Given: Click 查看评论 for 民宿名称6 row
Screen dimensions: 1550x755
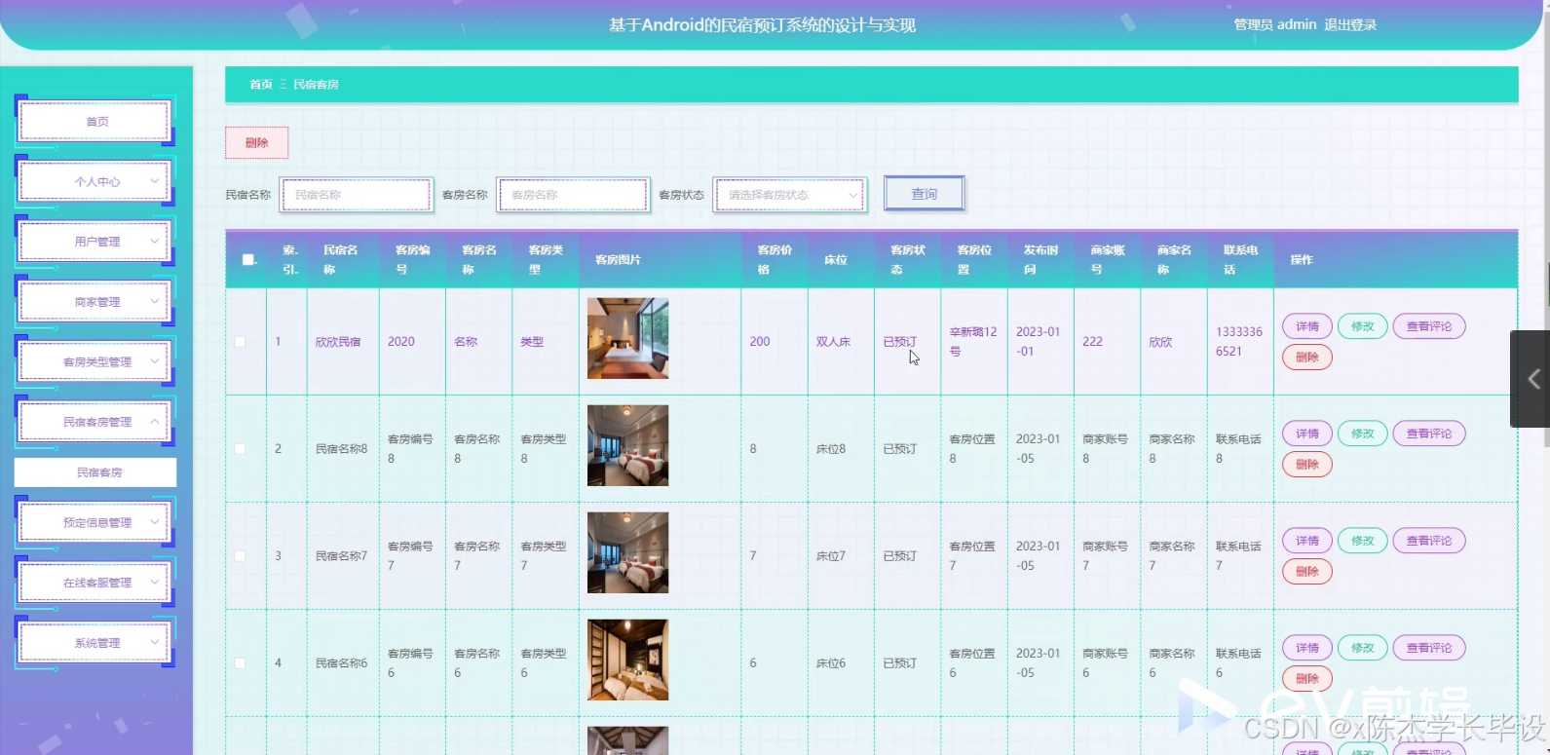Looking at the screenshot, I should pos(1429,649).
